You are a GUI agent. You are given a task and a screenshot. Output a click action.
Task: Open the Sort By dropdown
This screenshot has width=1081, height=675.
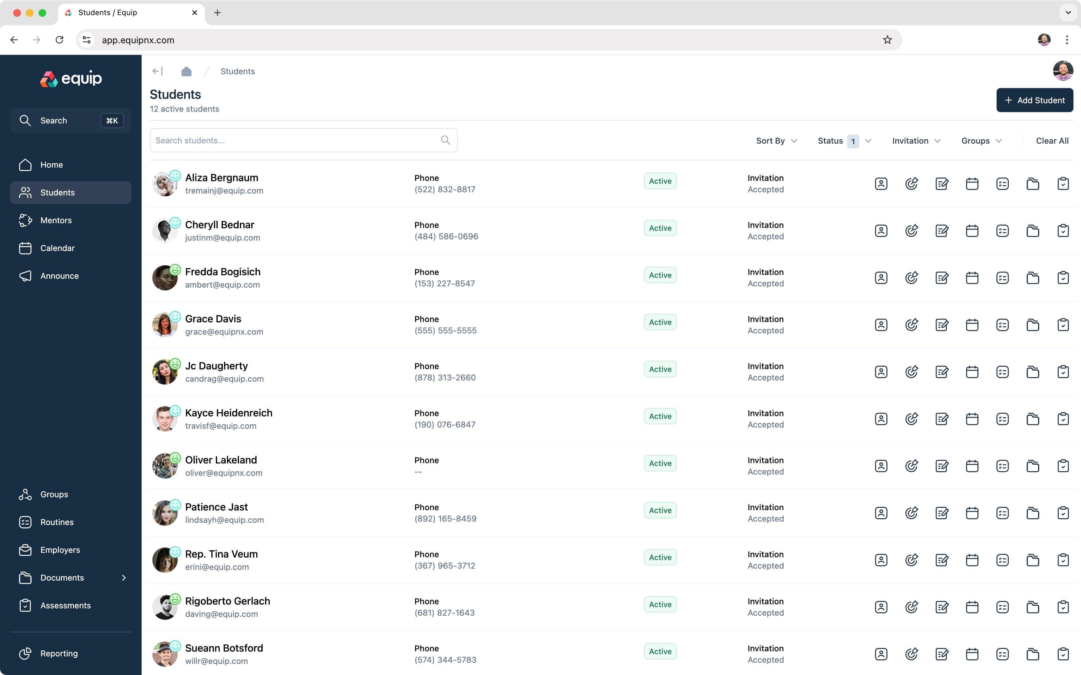776,140
